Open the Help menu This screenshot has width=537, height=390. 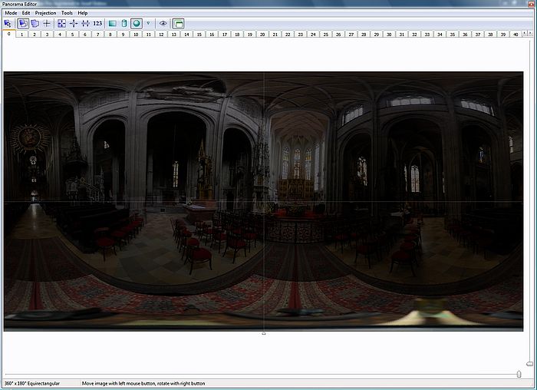(x=83, y=13)
